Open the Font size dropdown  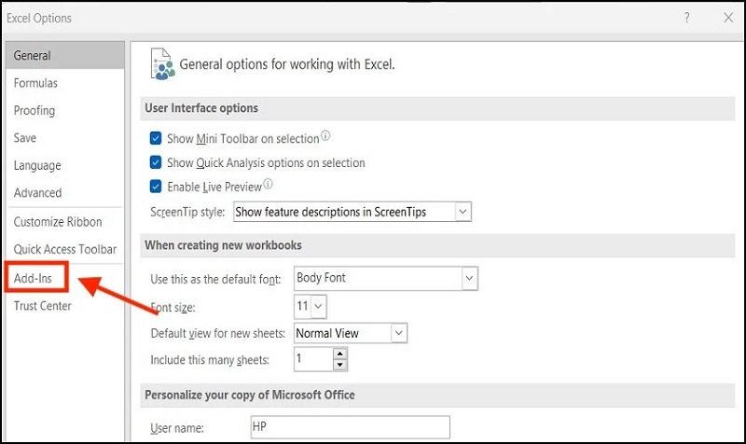tap(319, 306)
